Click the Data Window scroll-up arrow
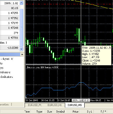 click(21, 3)
